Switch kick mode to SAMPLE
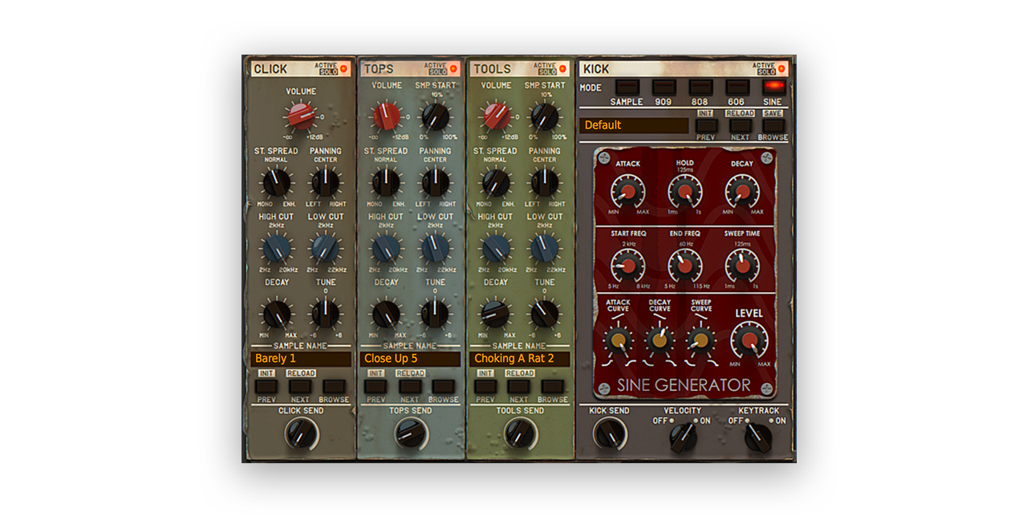The image size is (1027, 525). [627, 87]
